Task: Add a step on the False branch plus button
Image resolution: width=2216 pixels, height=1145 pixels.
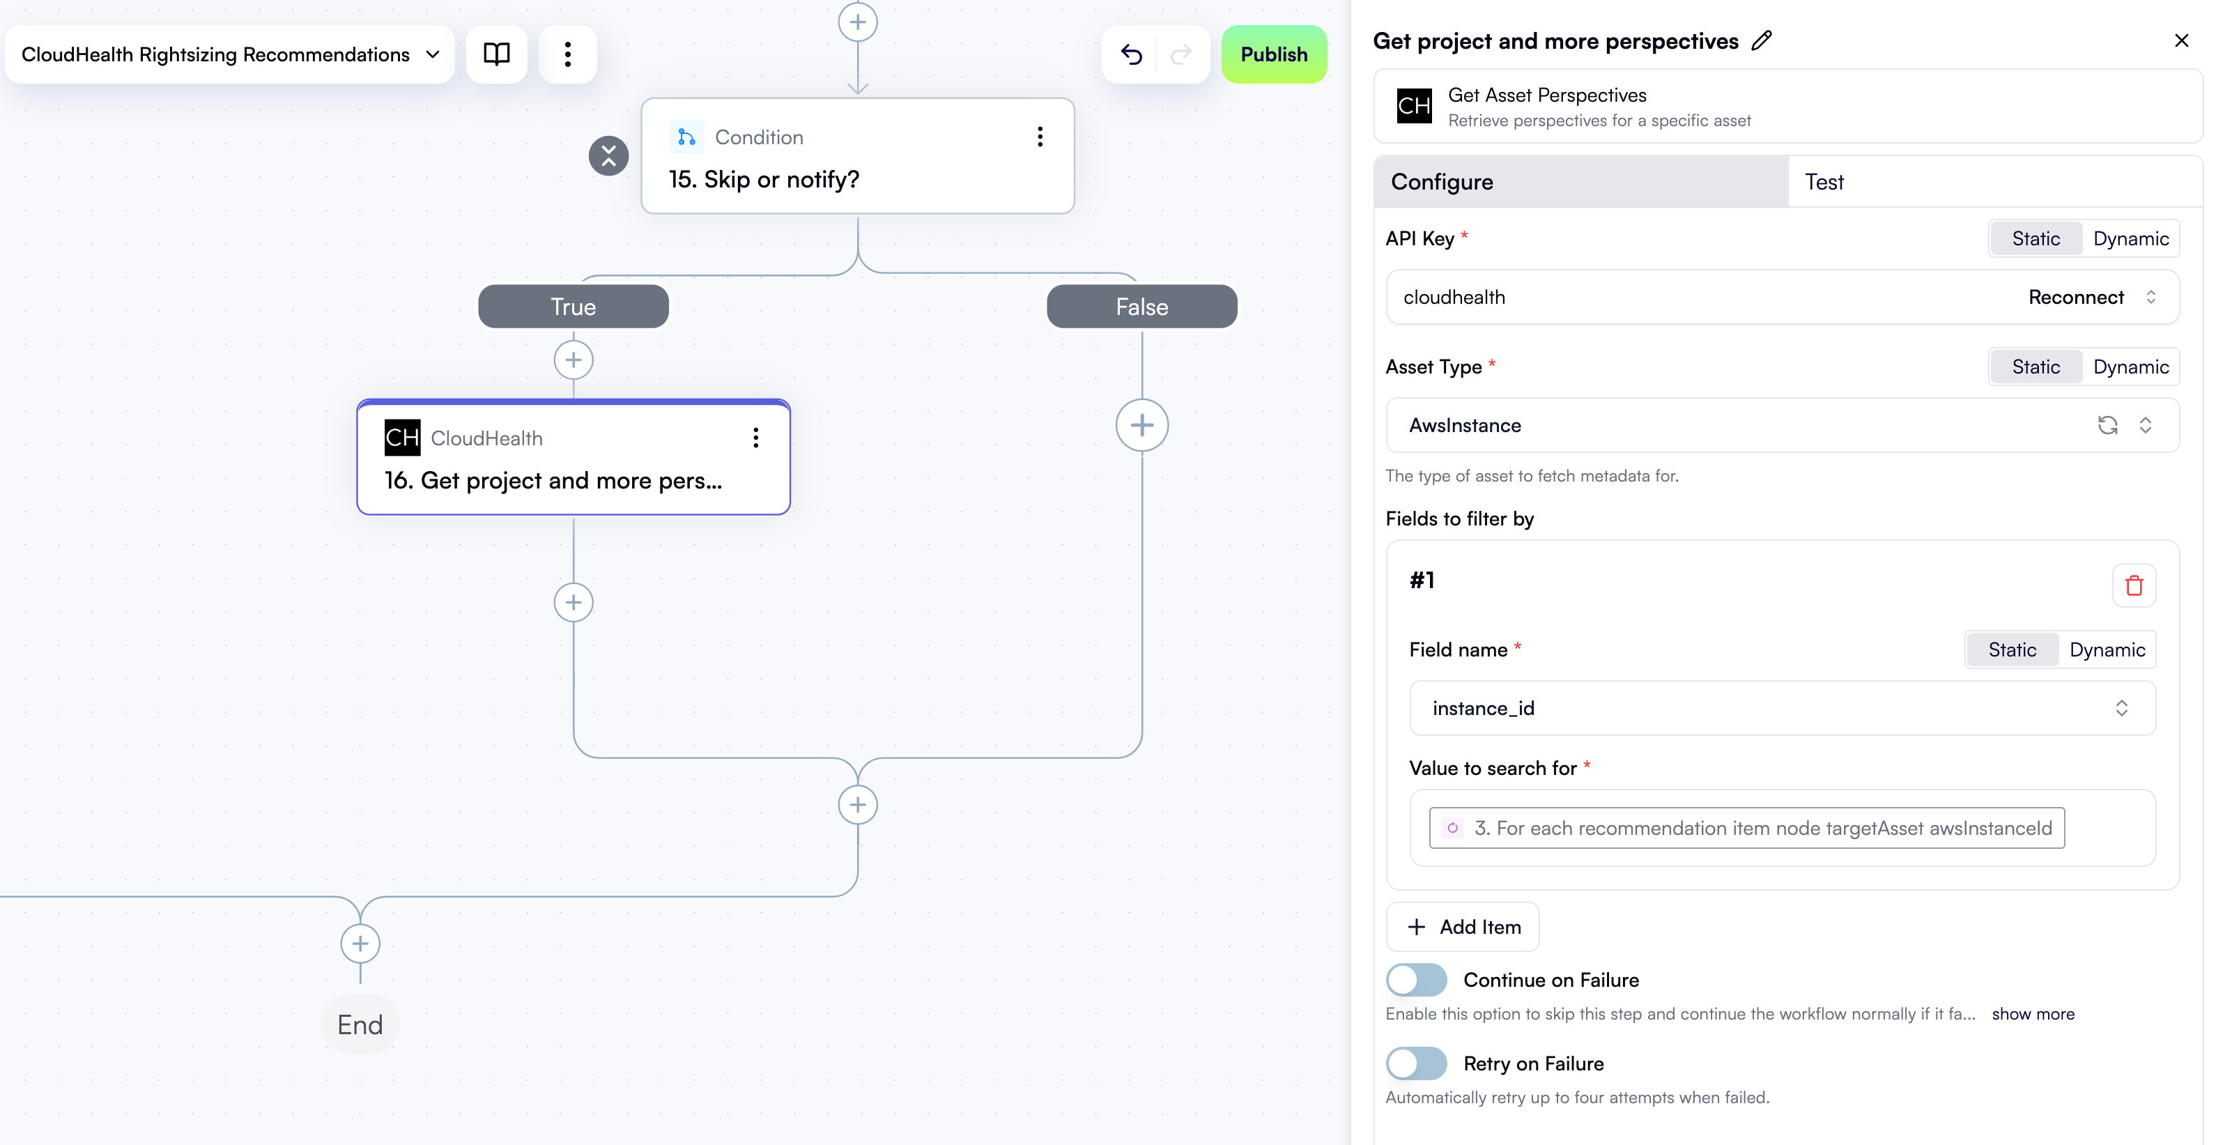Action: coord(1141,425)
